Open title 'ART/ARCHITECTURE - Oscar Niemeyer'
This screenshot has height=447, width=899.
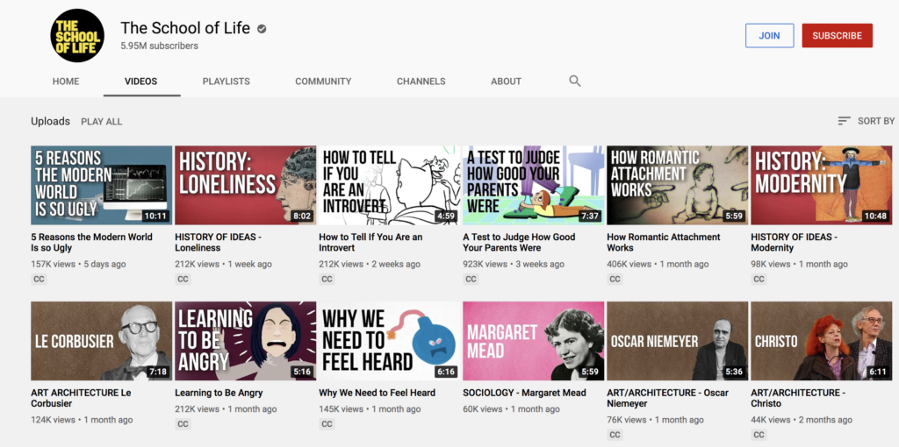click(667, 398)
